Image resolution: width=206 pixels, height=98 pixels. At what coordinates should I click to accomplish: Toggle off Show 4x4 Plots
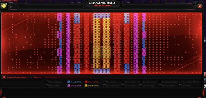pos(86,82)
